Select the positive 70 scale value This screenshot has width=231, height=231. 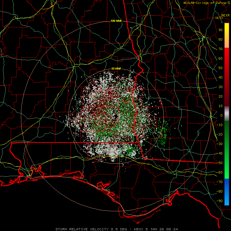(x=220, y=49)
